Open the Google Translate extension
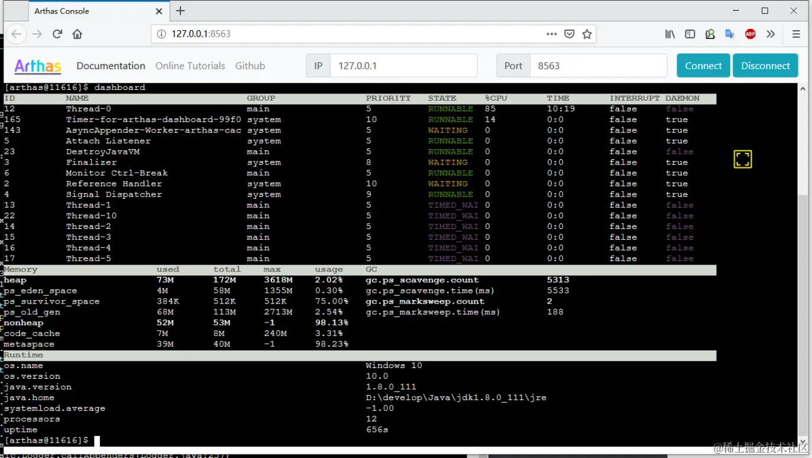The width and height of the screenshot is (812, 458). point(730,34)
